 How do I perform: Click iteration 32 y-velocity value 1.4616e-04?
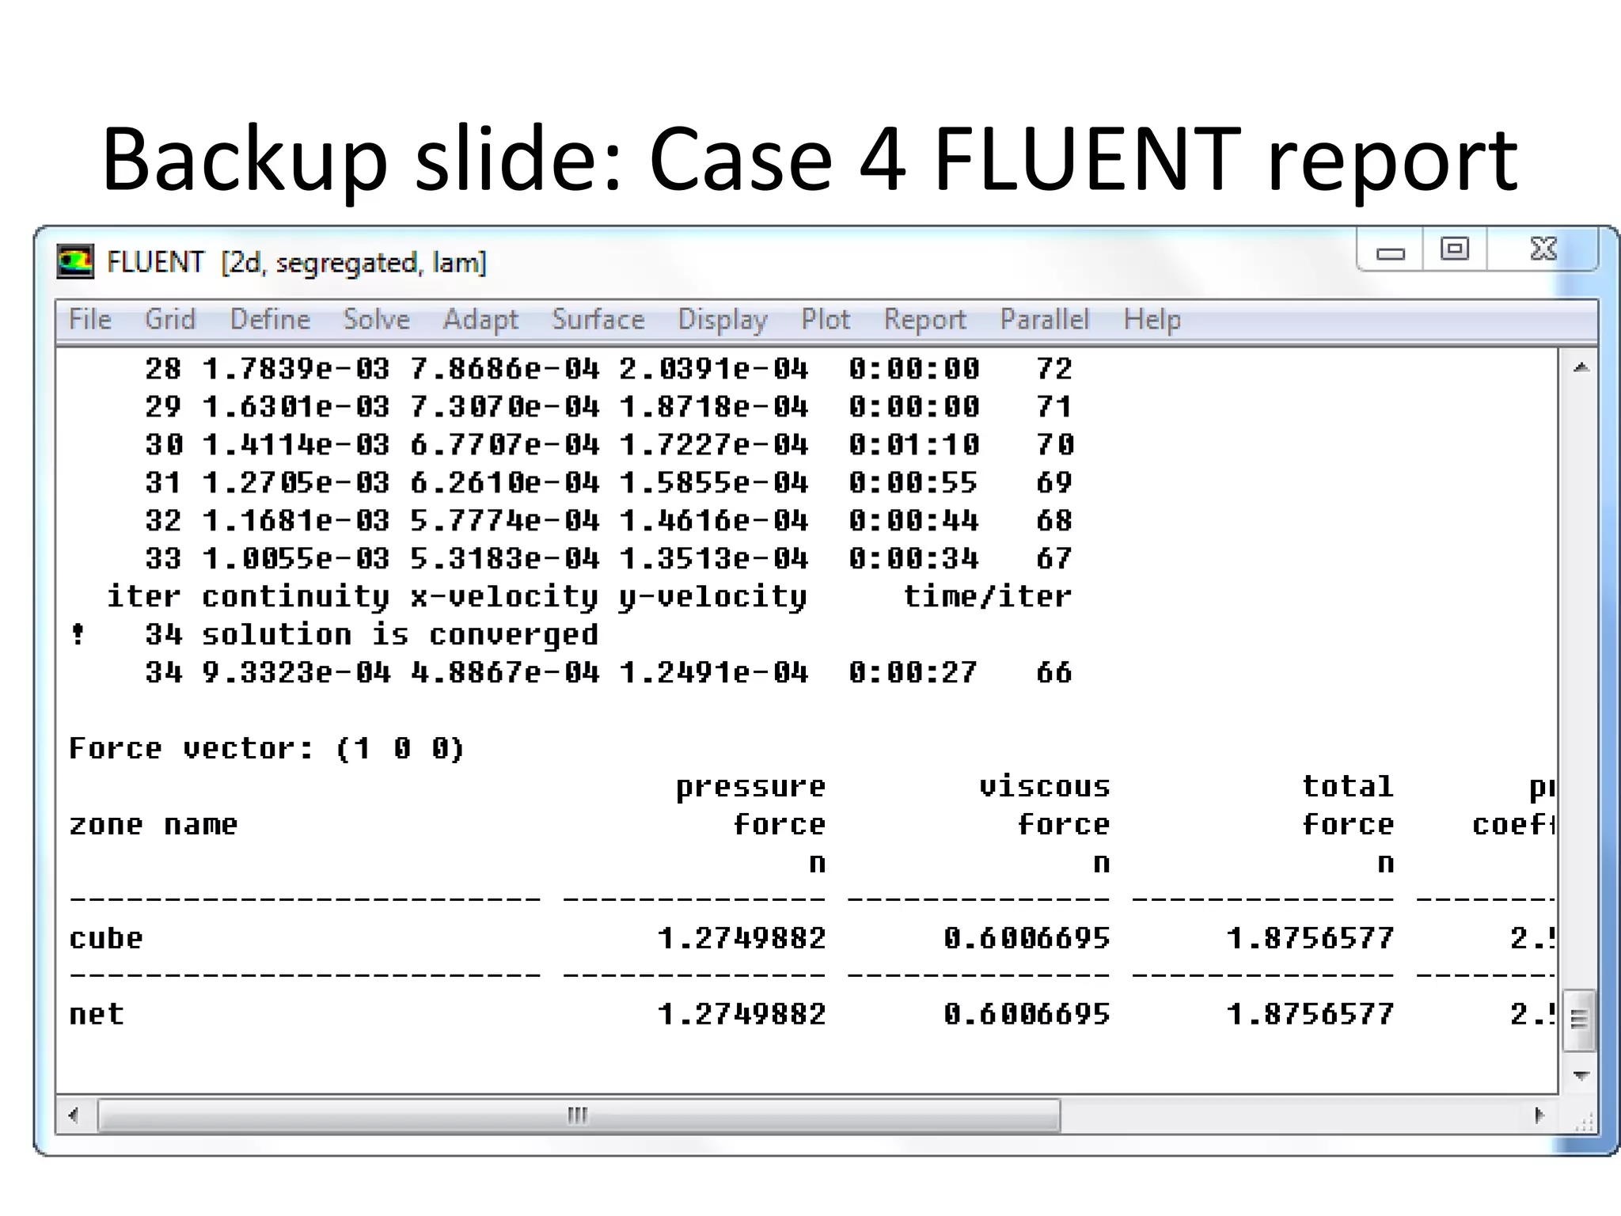[714, 520]
